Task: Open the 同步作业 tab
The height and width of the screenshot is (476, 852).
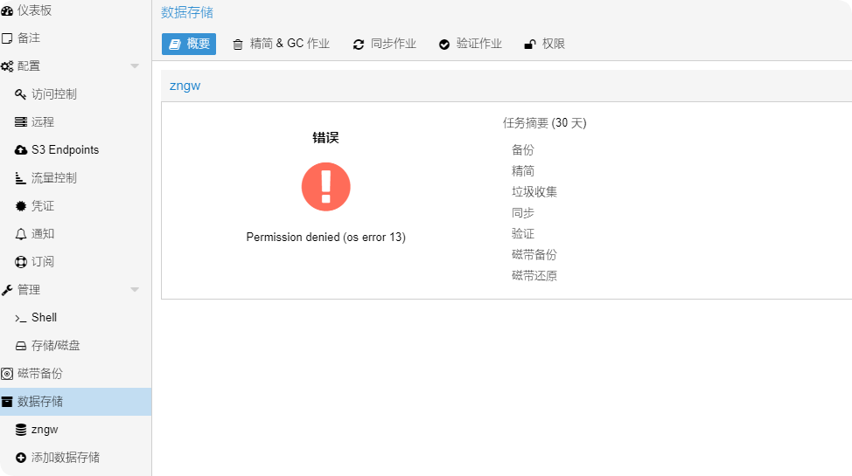Action: click(x=384, y=44)
